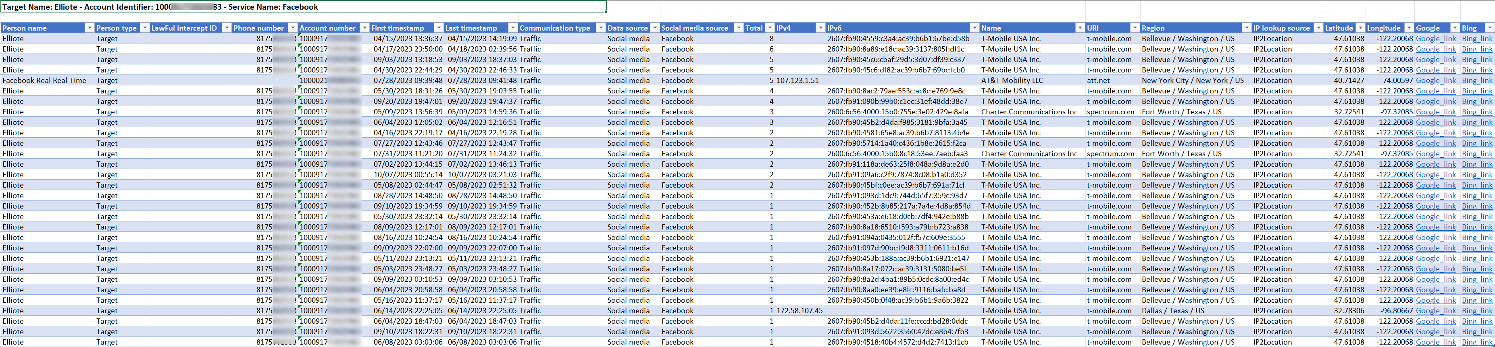Select the att.net URI cell
This screenshot has height=347, width=1495.
tap(1098, 81)
